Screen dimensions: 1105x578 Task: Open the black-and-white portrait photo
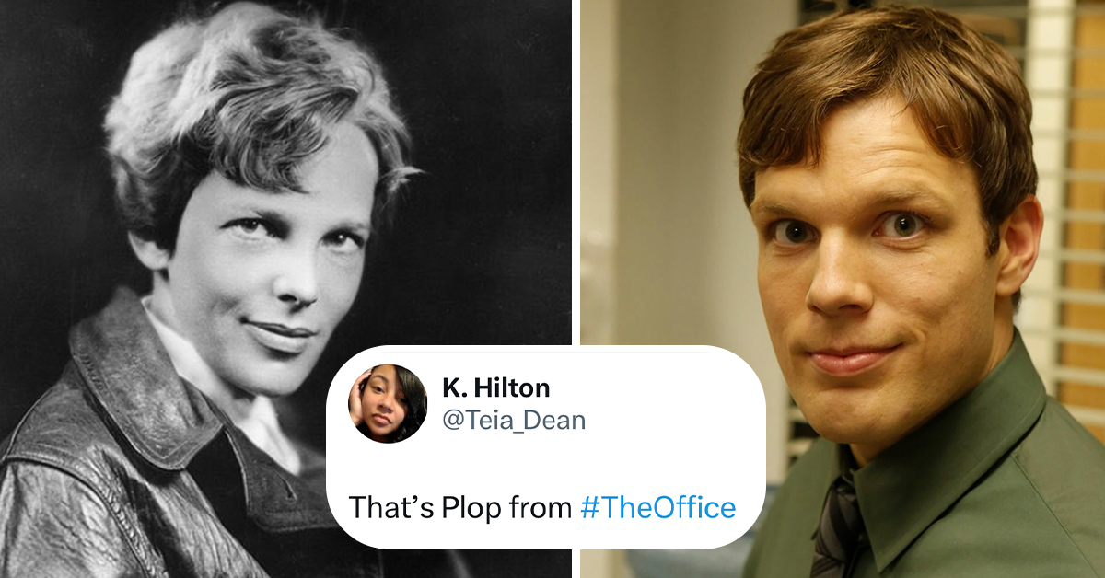point(285,184)
